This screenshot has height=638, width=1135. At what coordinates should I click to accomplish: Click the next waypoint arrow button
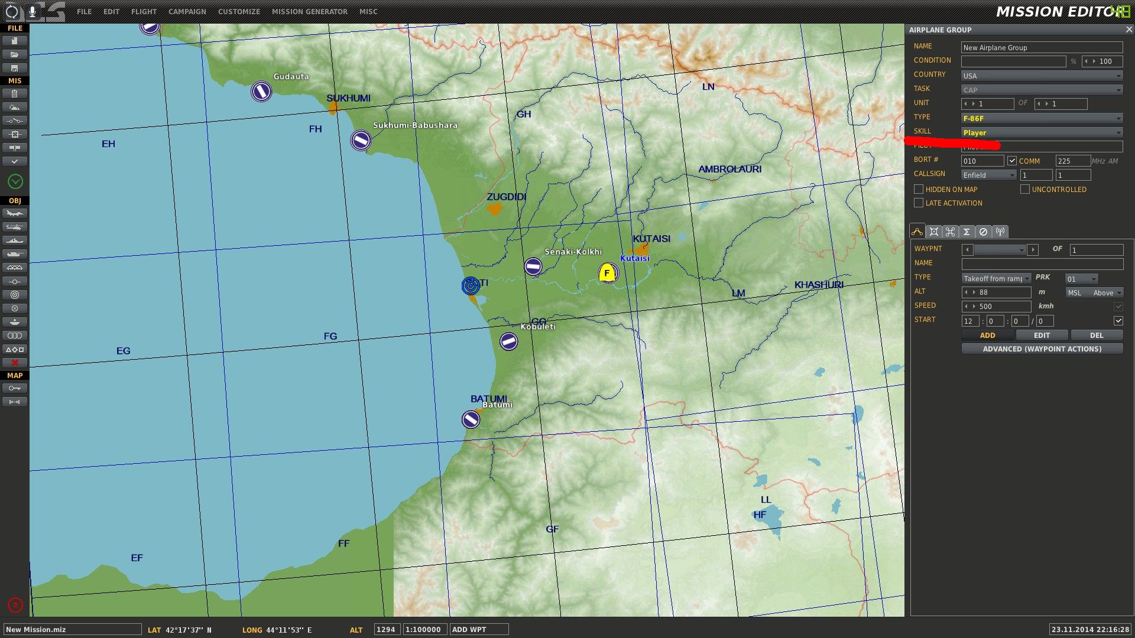click(1033, 250)
